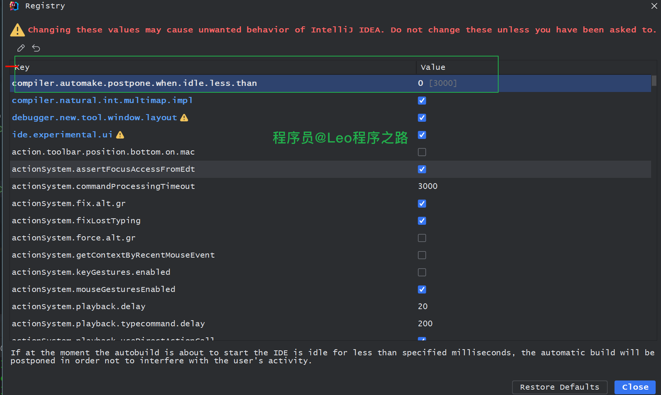661x395 pixels.
Task: Disable actionSystem.fix.alt.gr
Action: 422,203
